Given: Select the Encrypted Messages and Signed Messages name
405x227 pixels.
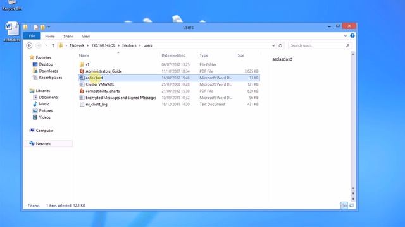Looking at the screenshot, I should [121, 98].
